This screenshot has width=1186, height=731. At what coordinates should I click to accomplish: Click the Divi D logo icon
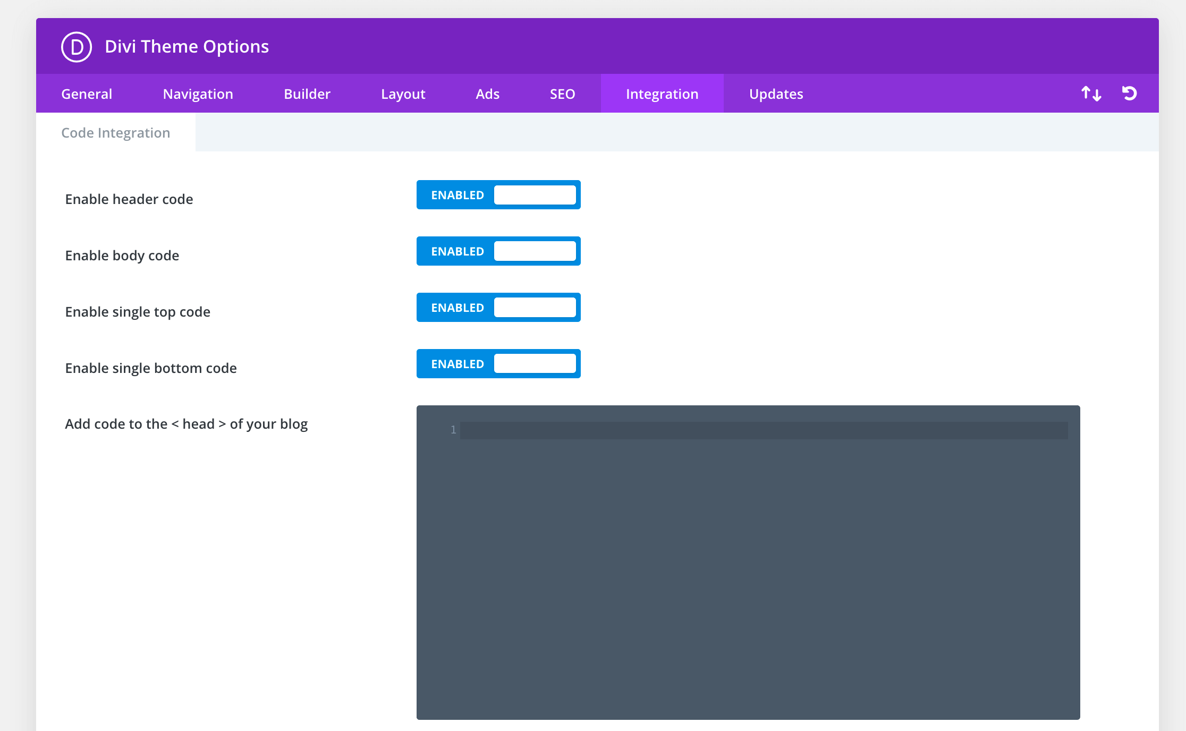77,47
